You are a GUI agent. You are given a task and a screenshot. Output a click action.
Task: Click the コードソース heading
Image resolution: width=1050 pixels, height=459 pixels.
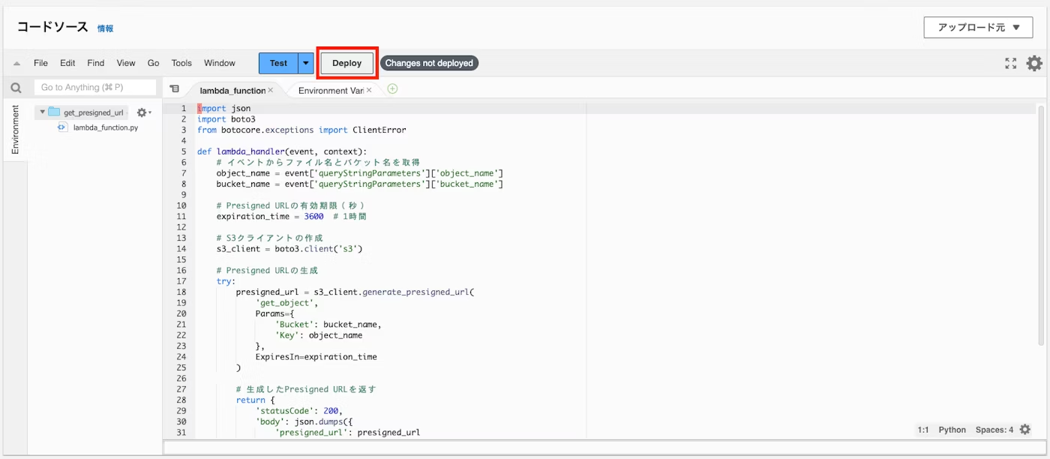click(x=52, y=27)
